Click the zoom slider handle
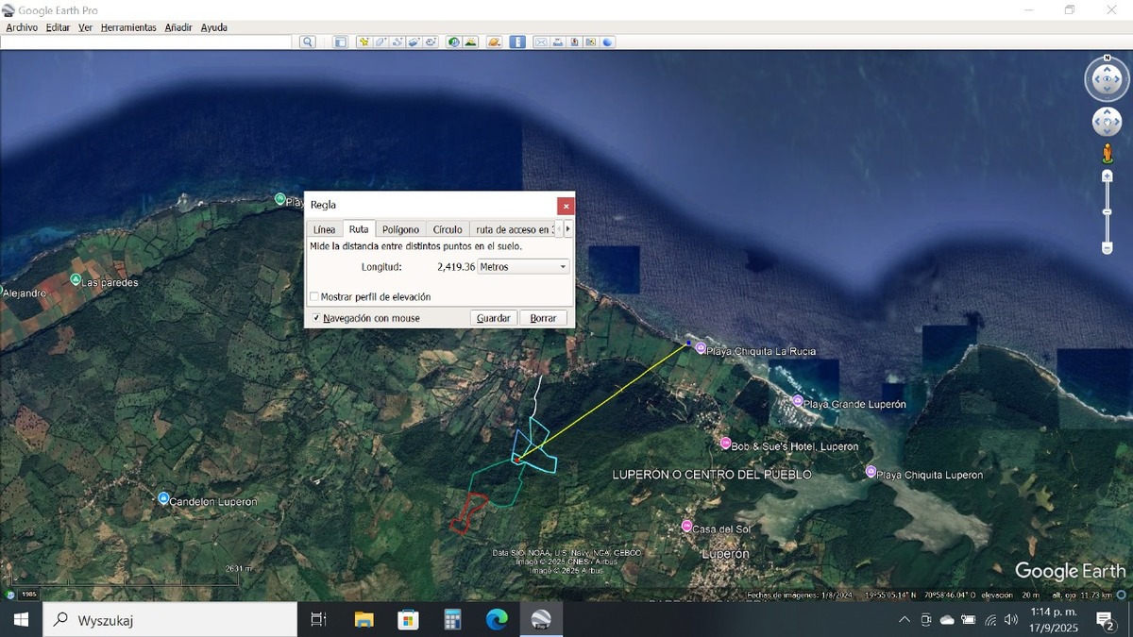The height and width of the screenshot is (637, 1133). pyautogui.click(x=1107, y=211)
